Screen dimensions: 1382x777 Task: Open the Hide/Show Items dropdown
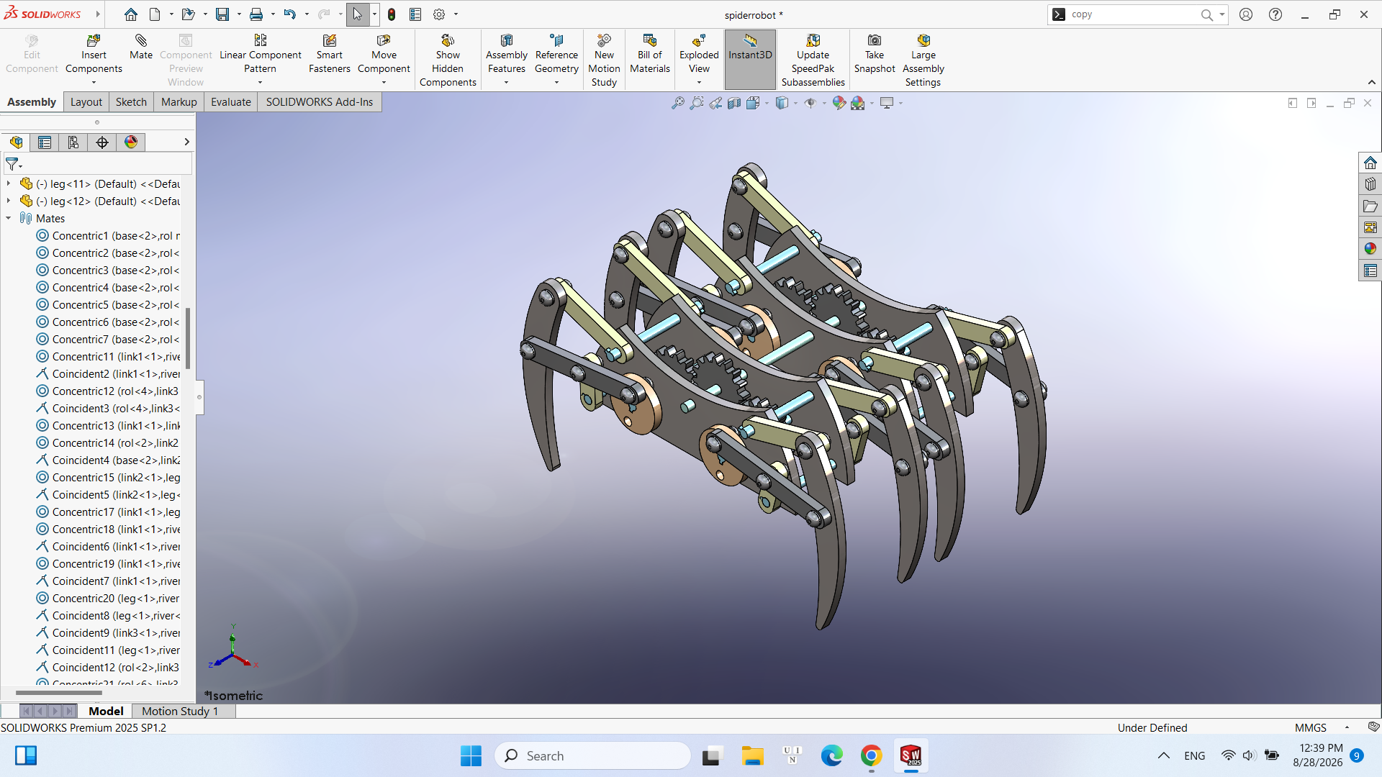pos(824,103)
